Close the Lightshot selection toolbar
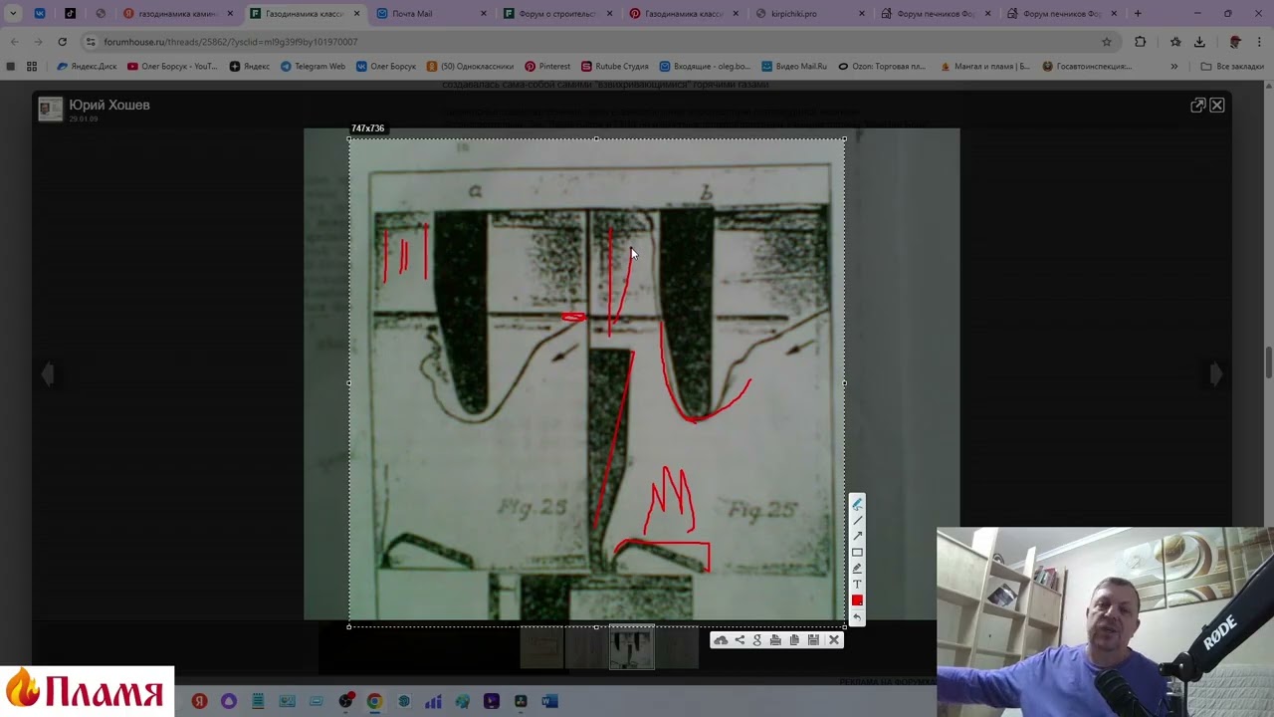 click(834, 640)
